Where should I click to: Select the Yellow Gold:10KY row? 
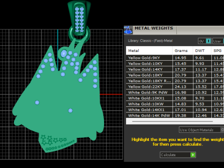pyautogui.click(x=175, y=63)
